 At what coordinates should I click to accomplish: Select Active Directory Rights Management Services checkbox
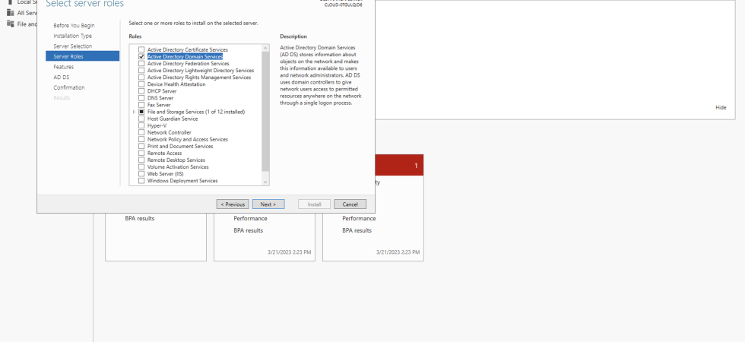click(x=141, y=77)
